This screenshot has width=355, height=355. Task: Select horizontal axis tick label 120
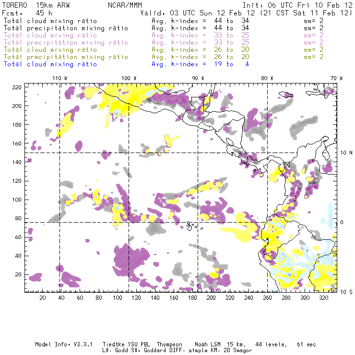point(136,298)
